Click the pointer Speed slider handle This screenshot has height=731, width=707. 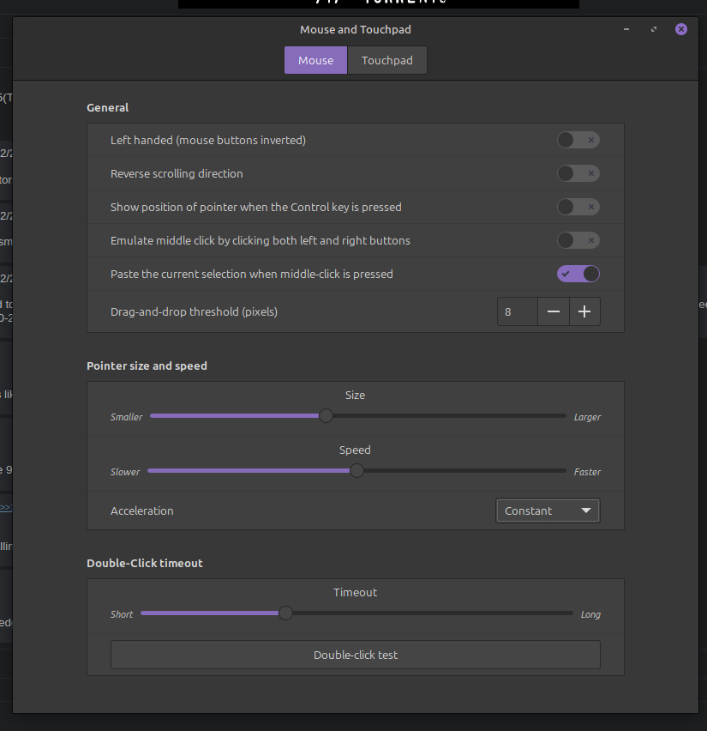pyautogui.click(x=356, y=470)
